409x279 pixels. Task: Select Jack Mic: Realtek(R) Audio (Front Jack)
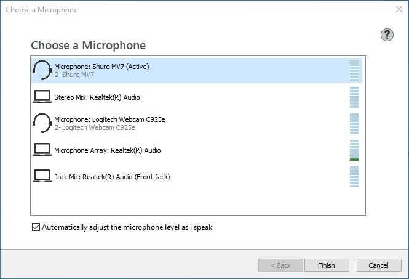click(197, 177)
